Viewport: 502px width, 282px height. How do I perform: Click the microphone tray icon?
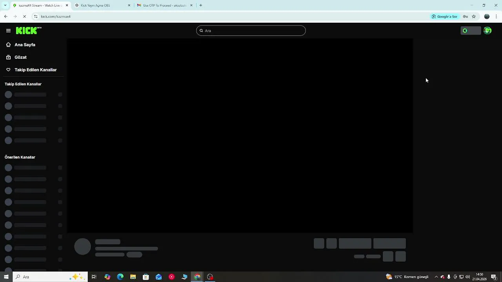[449, 277]
